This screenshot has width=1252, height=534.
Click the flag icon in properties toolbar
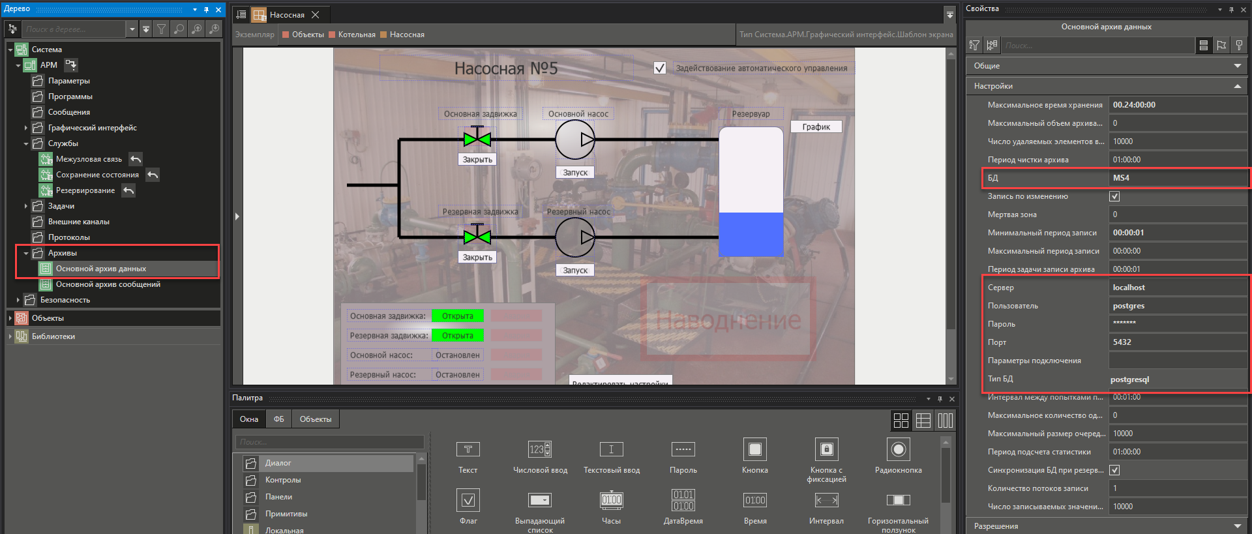(x=1221, y=46)
